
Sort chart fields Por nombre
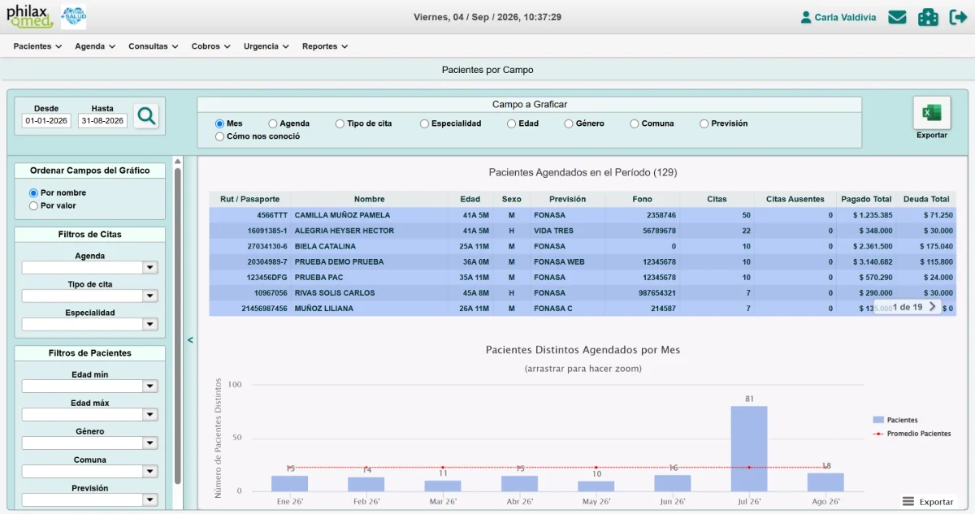(33, 193)
